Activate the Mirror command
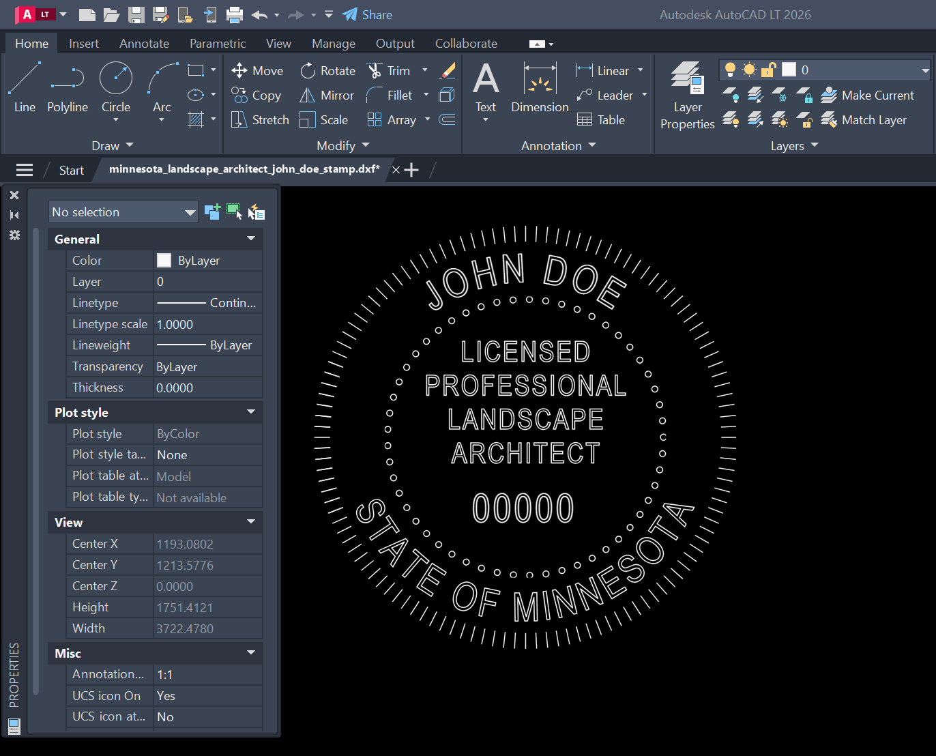The height and width of the screenshot is (756, 936). pos(327,95)
